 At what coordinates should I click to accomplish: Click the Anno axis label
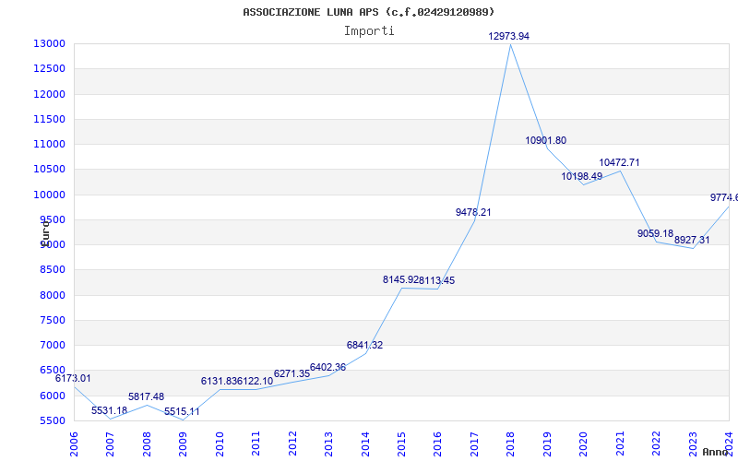pyautogui.click(x=716, y=452)
